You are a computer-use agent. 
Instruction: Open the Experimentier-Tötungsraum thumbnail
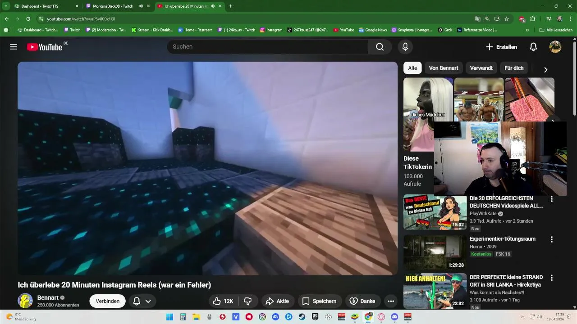click(435, 252)
